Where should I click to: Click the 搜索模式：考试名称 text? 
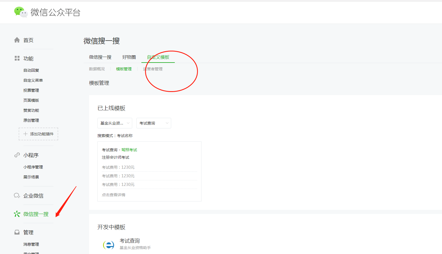point(115,136)
